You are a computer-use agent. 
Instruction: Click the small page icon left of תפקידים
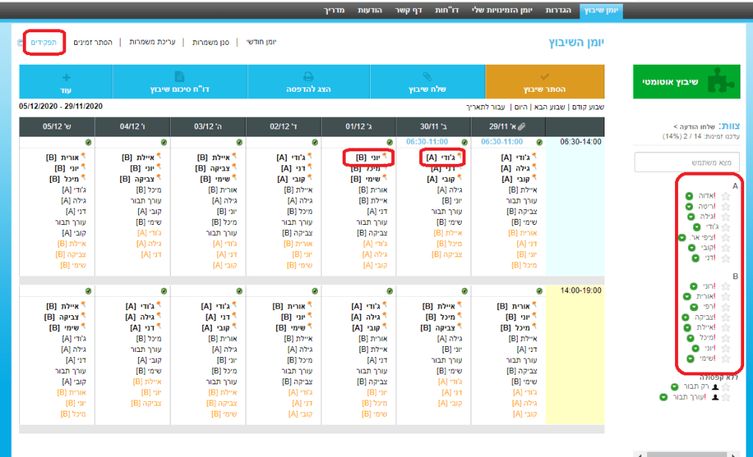tap(20, 43)
